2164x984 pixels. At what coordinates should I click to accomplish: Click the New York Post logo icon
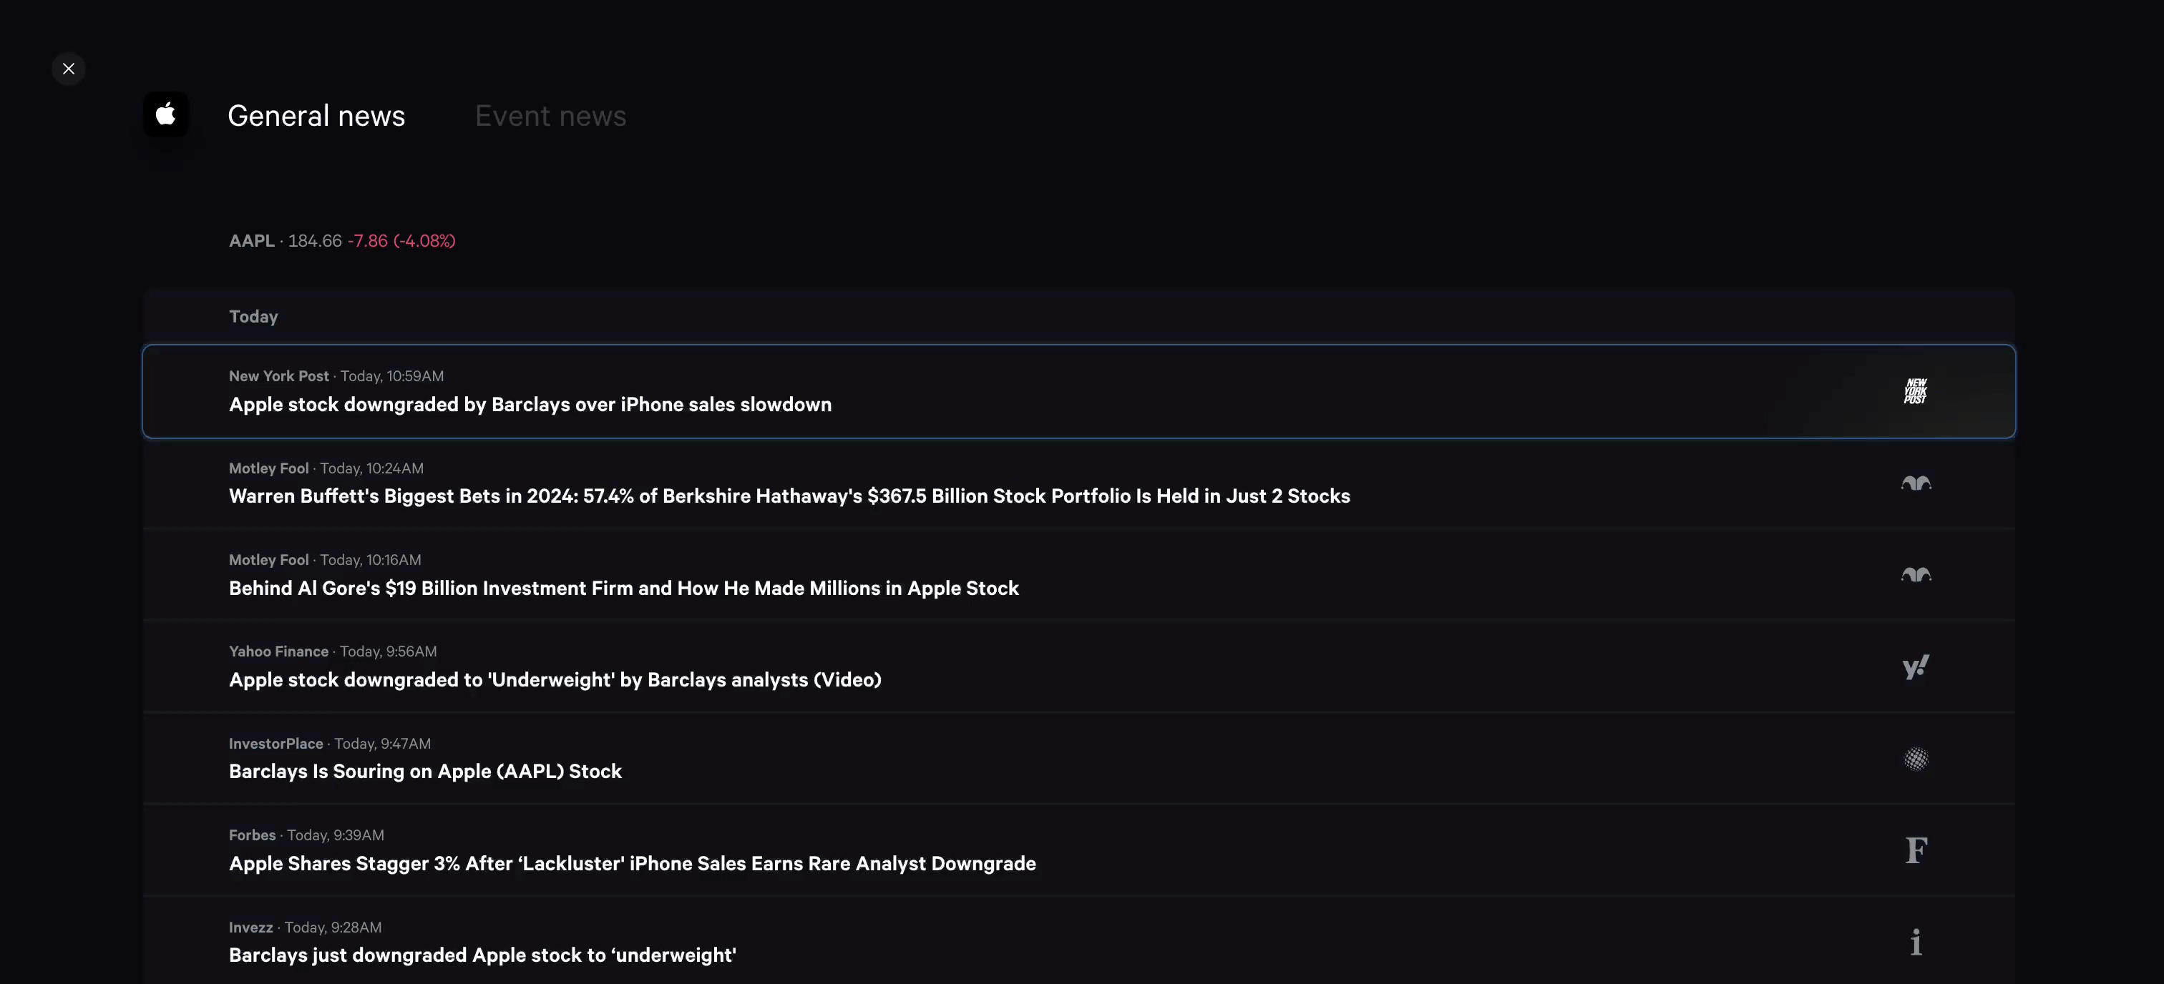[x=1916, y=391]
